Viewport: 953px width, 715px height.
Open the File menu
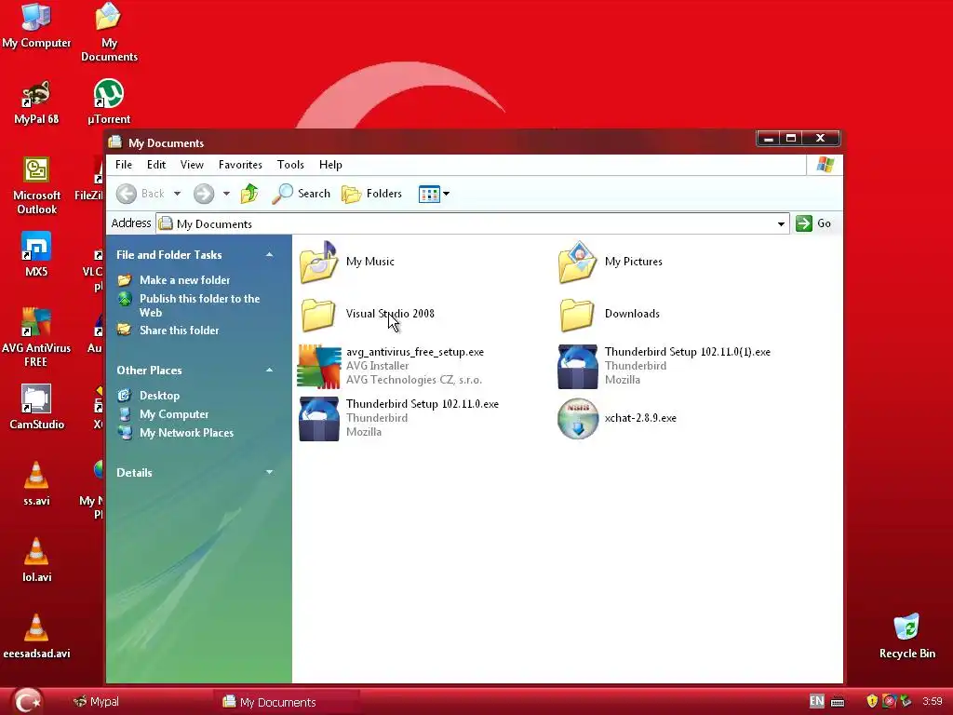(124, 165)
